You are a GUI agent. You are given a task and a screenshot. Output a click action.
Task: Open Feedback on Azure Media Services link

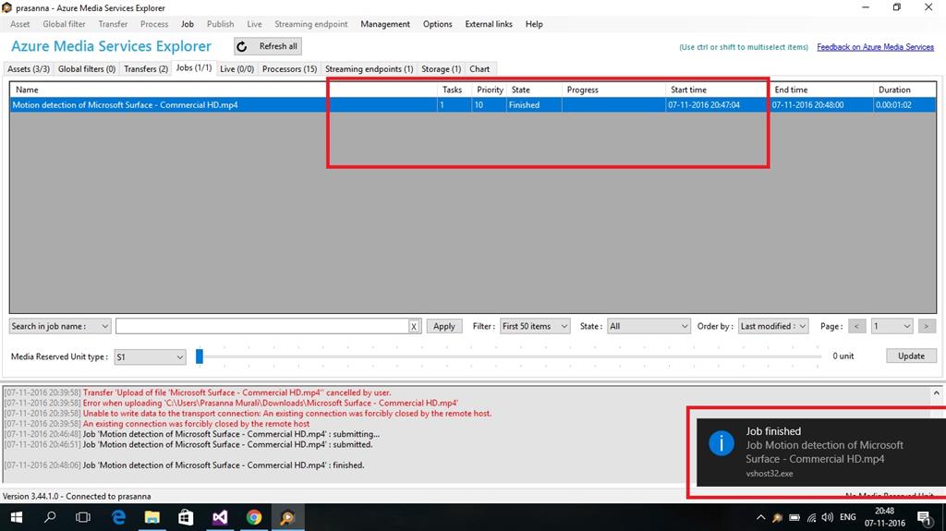(x=875, y=47)
